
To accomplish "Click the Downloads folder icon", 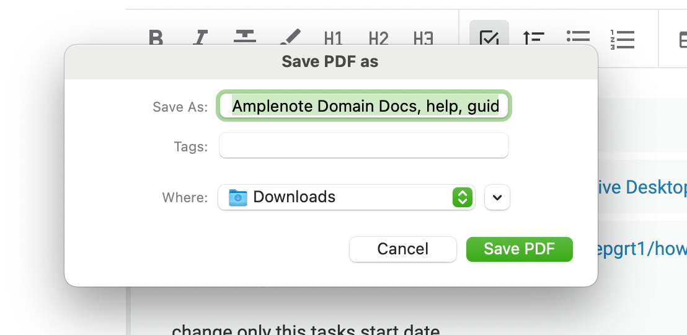I will coord(238,197).
